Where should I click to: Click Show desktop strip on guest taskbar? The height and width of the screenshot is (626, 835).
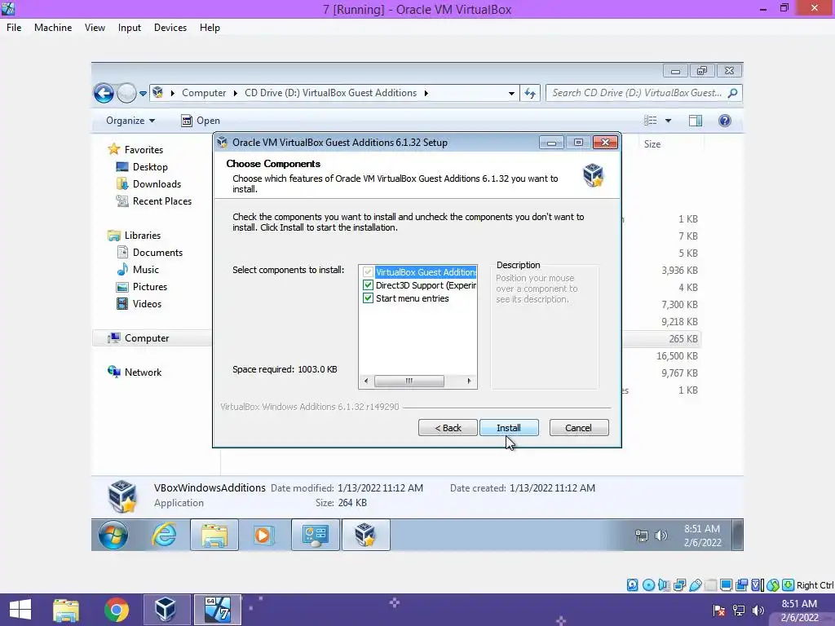(x=737, y=535)
